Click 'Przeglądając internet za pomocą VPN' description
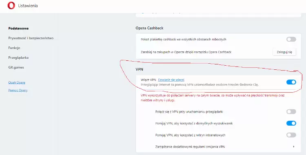The image size is (306, 155). pos(200,85)
